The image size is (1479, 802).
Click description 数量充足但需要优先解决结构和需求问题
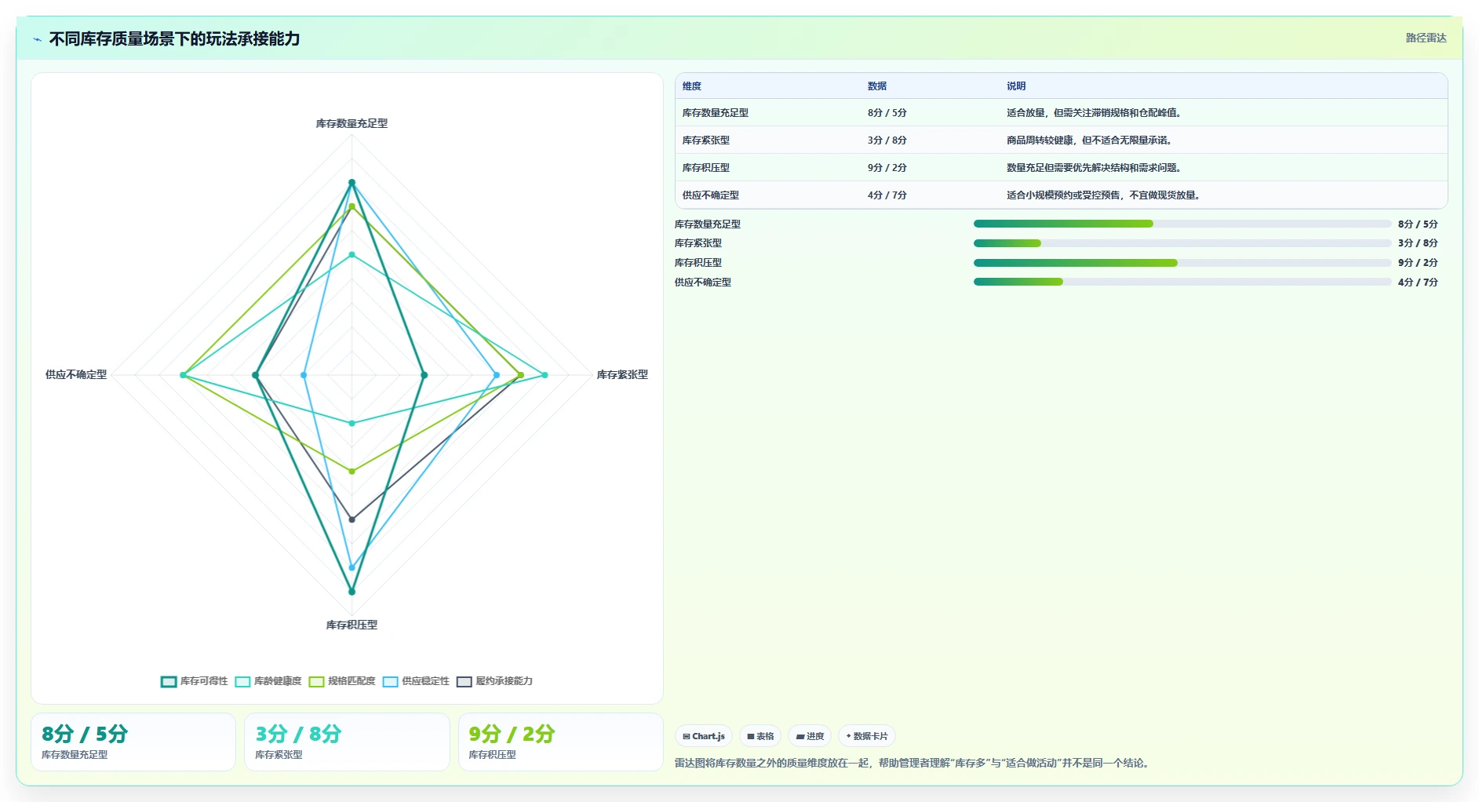[1094, 168]
